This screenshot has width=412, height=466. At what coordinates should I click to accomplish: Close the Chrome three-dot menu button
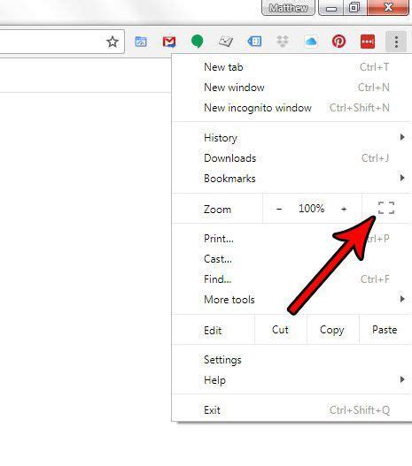pyautogui.click(x=396, y=42)
